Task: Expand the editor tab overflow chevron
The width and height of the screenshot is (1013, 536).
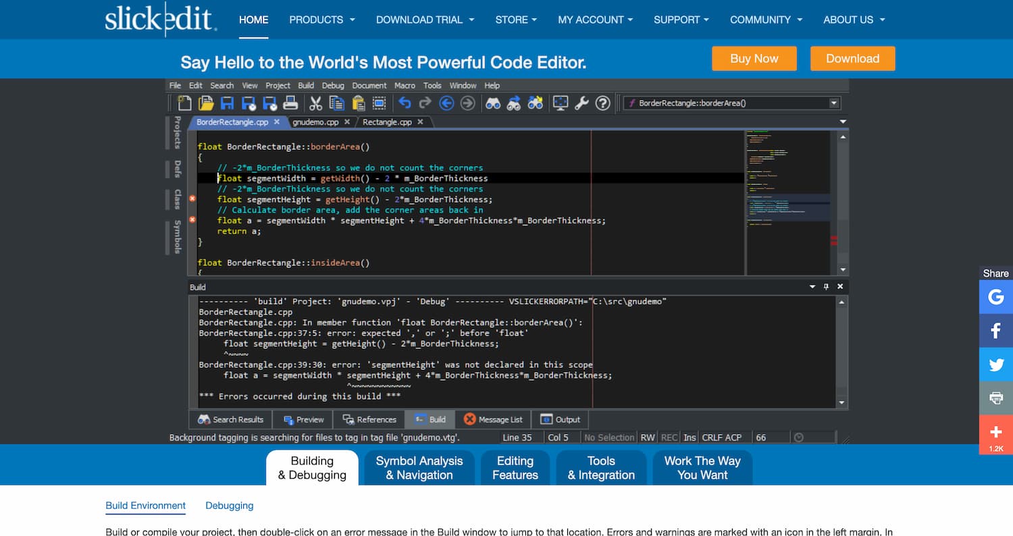Action: point(842,122)
